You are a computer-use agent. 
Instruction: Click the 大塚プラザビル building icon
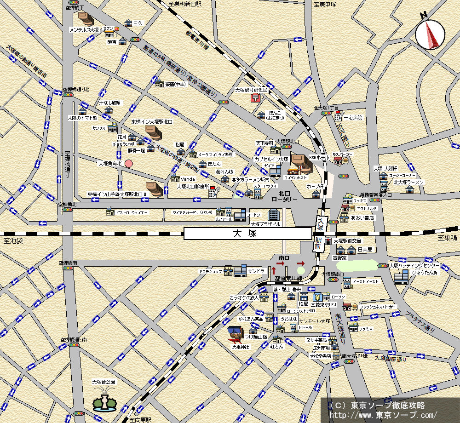pyautogui.click(x=273, y=214)
